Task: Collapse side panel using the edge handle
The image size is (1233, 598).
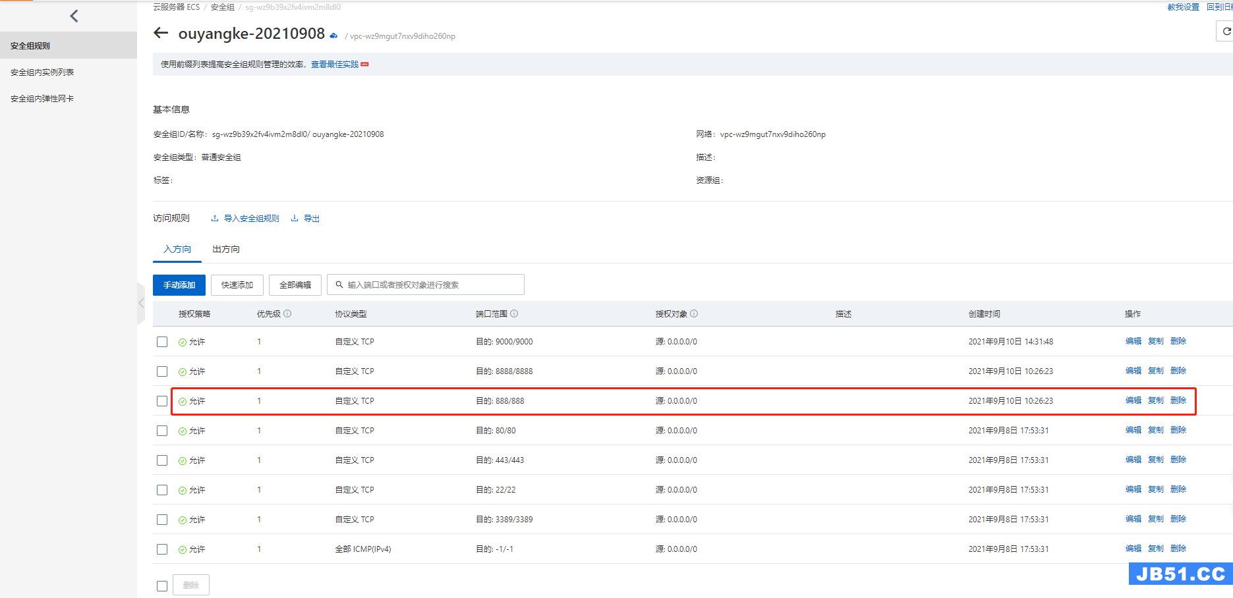Action: 141,304
